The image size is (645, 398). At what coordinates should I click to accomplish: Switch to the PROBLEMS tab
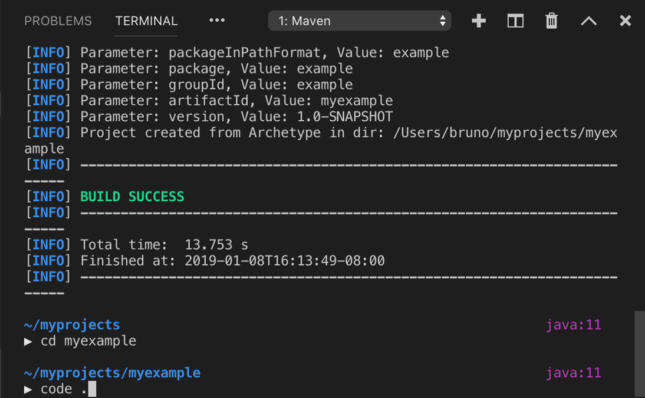coord(58,21)
